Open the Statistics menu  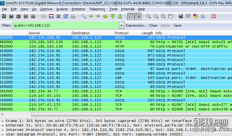coord(78,9)
